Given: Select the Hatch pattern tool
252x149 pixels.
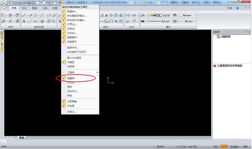Looking at the screenshot, I should point(49,21).
